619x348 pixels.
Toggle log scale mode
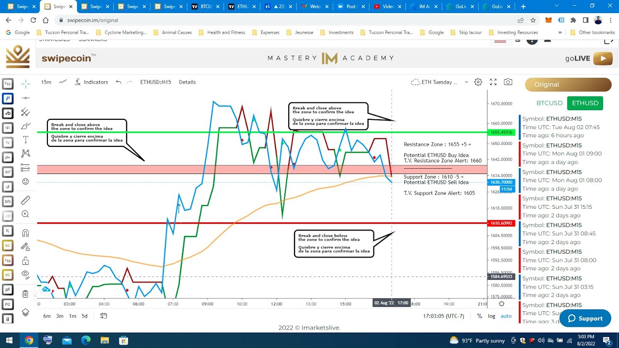coord(491,316)
